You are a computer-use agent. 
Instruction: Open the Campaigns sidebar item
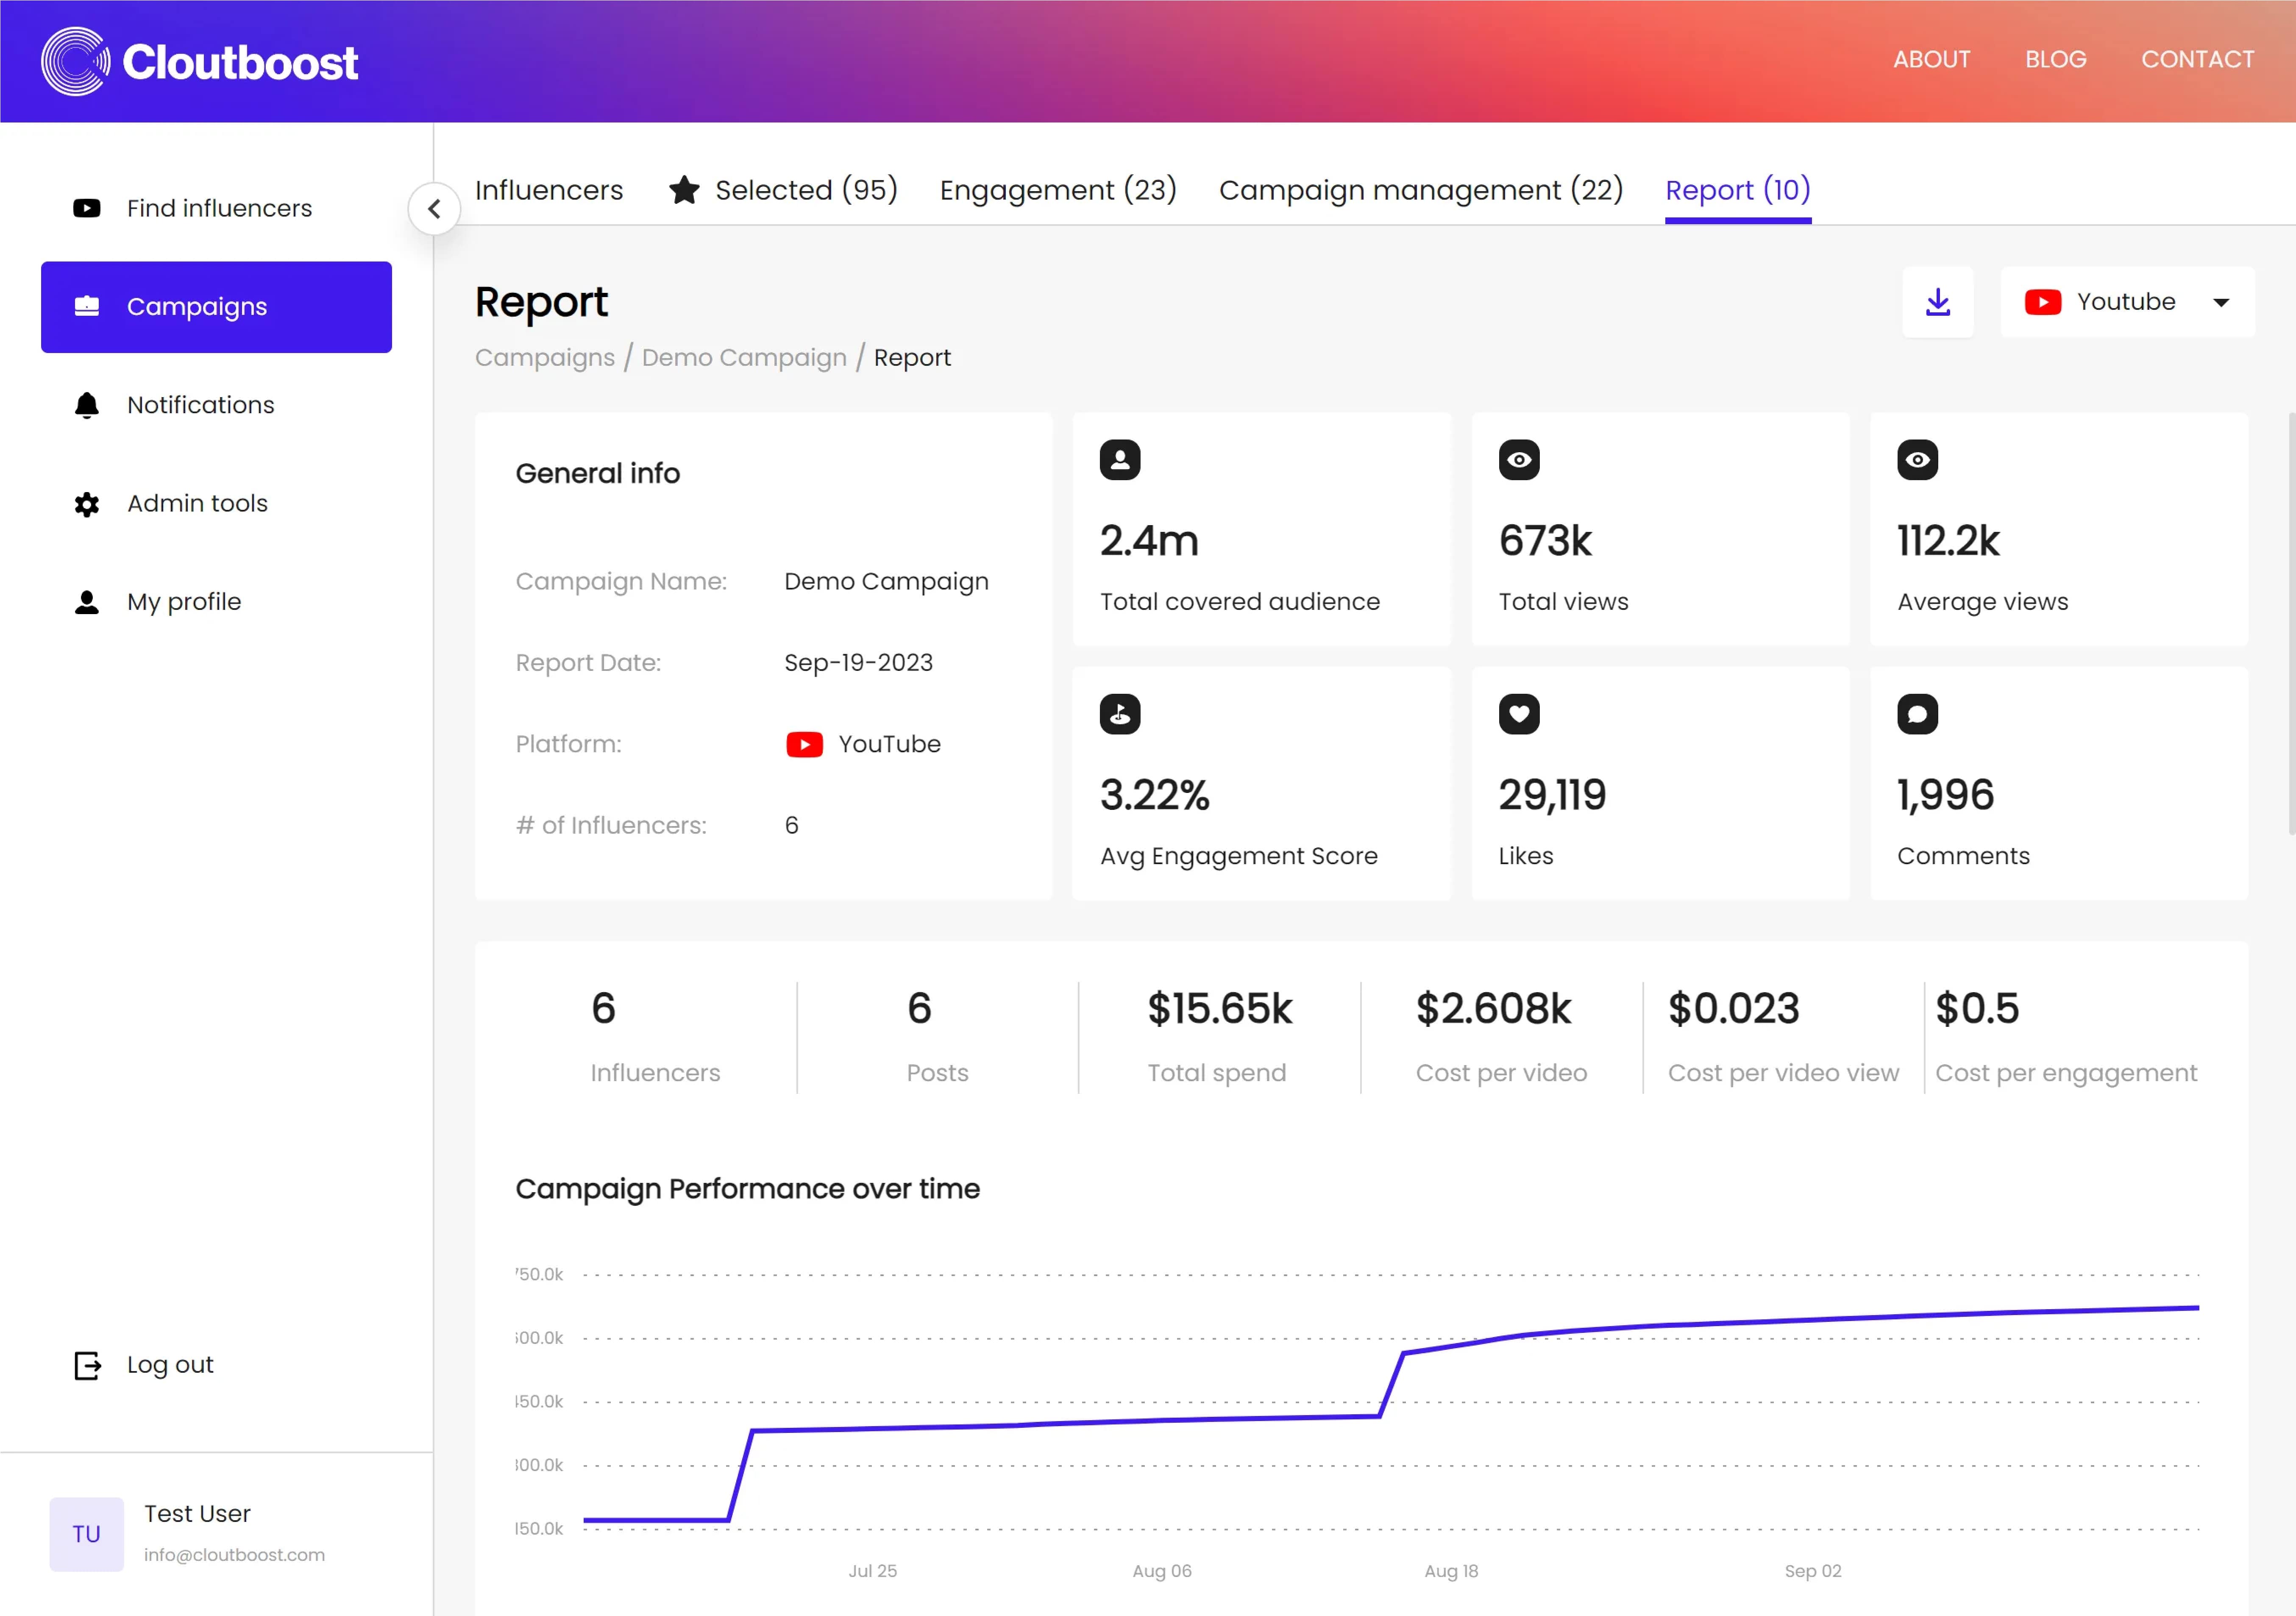(x=216, y=307)
